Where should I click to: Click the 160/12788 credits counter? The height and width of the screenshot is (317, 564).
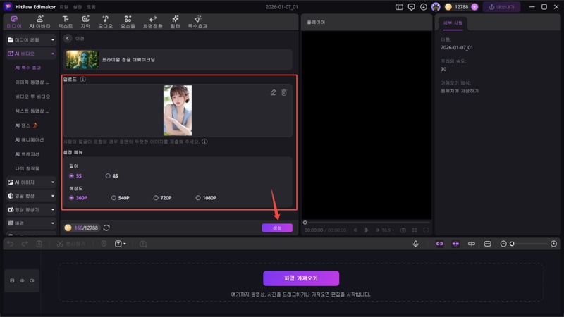pyautogui.click(x=81, y=228)
